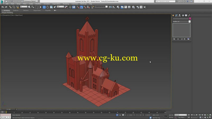Toggle Window/Crossing selection mode

tap(40, 7)
